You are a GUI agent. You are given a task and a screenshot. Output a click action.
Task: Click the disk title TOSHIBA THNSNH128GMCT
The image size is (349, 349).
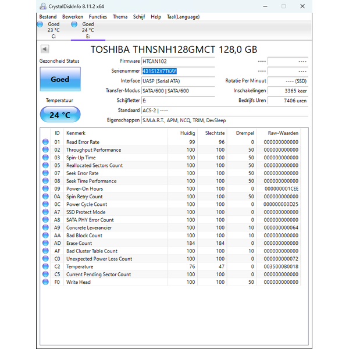(x=174, y=49)
